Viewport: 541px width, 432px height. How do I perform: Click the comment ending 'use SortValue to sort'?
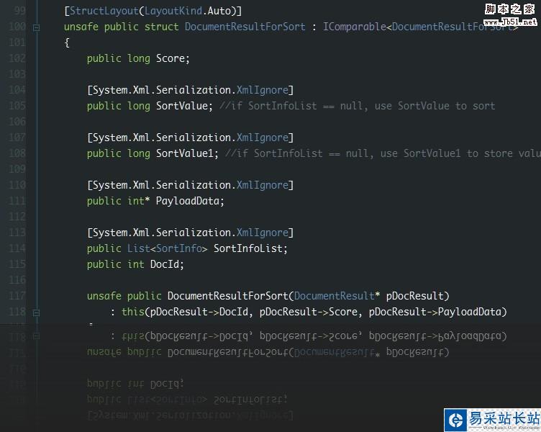click(x=358, y=106)
